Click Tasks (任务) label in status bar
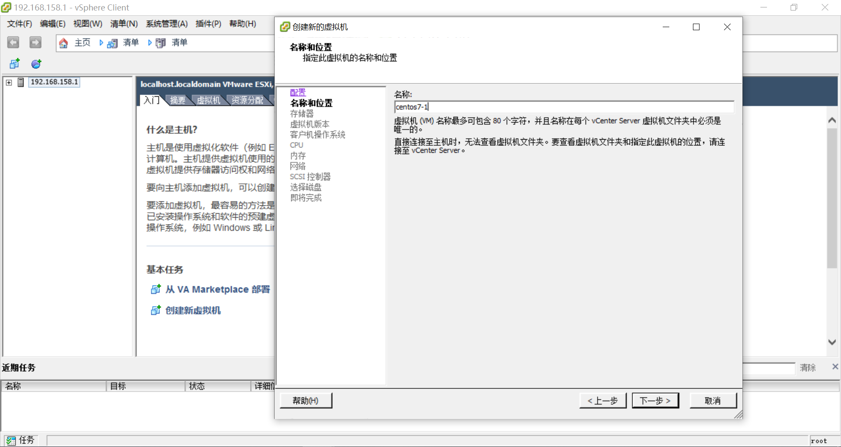 point(26,440)
